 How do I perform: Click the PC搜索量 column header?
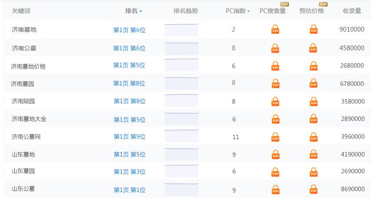click(x=272, y=11)
